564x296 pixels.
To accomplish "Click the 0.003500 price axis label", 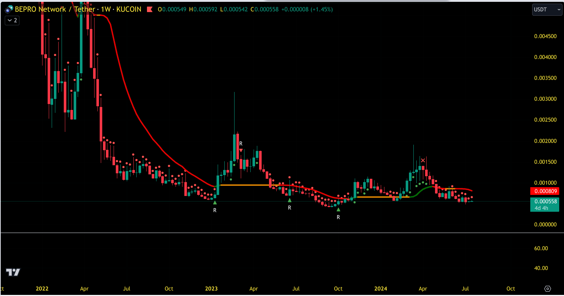I will [546, 78].
